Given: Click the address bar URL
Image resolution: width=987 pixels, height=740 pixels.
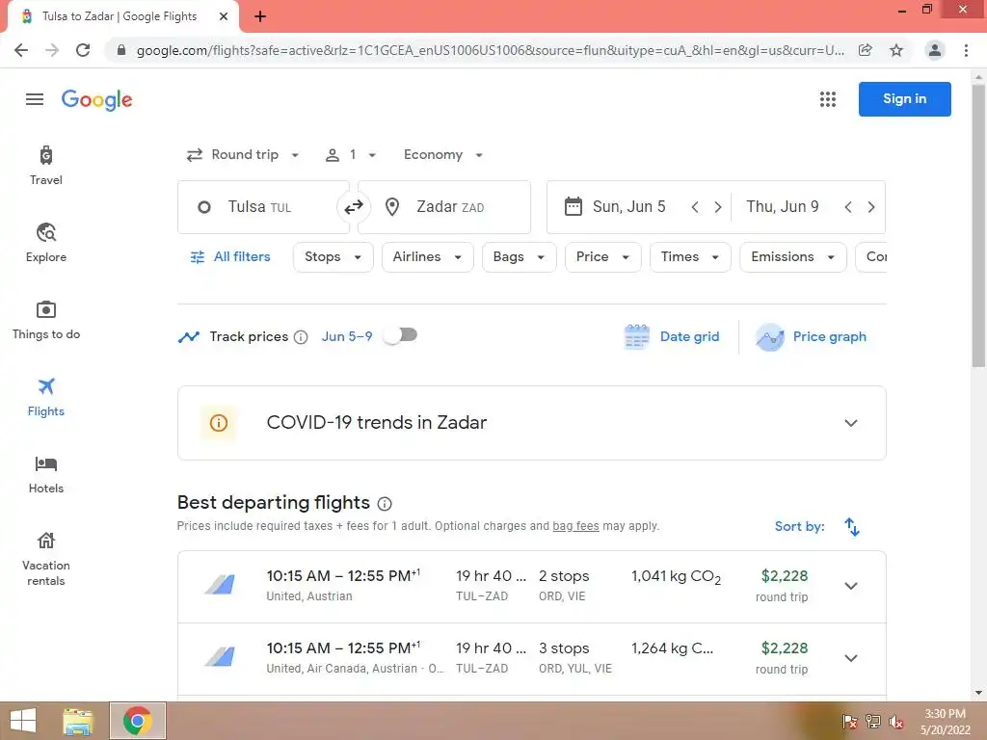Looking at the screenshot, I should pos(491,50).
